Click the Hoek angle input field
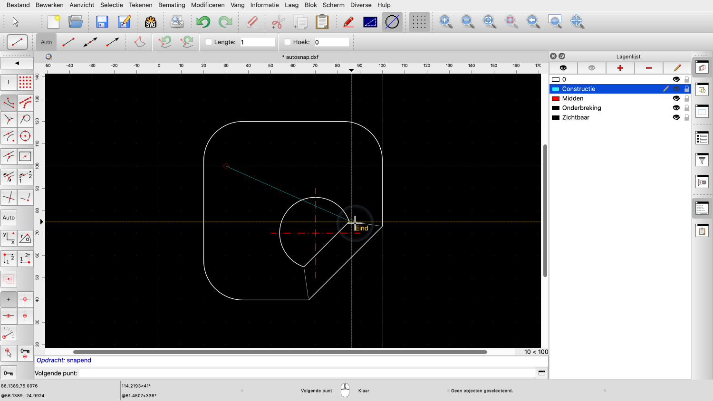713x401 pixels. click(331, 42)
